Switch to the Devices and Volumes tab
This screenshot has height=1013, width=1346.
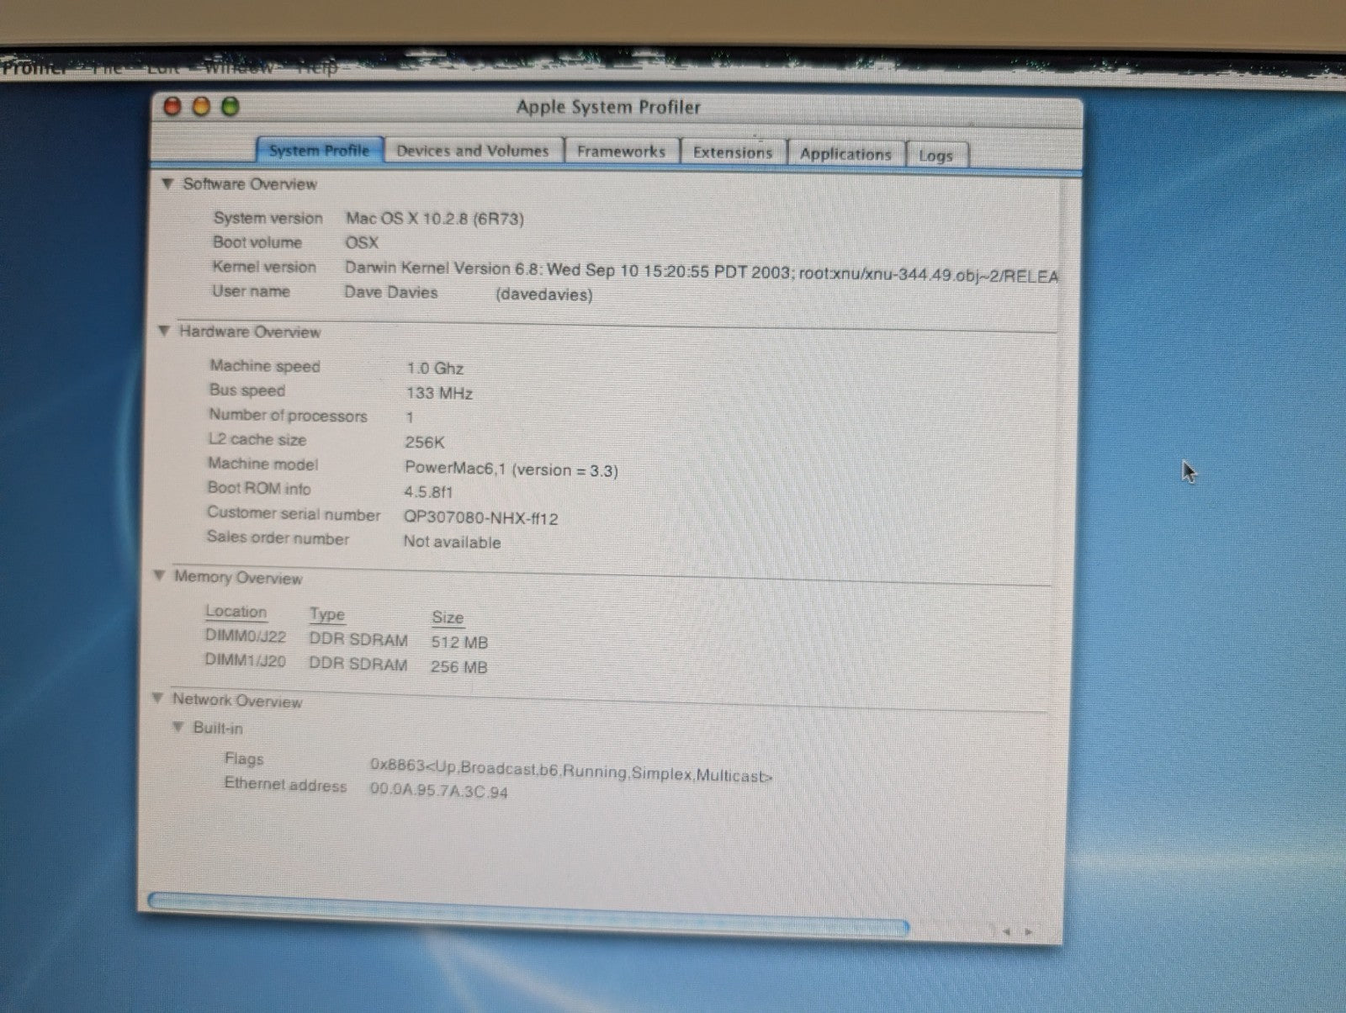coord(473,151)
